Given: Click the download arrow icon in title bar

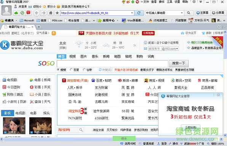Looking at the screenshot, I should (194, 2).
